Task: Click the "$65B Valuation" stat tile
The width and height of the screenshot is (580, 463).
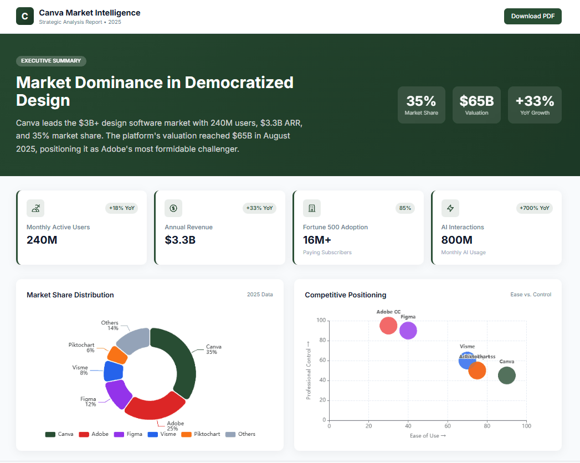Action: pyautogui.click(x=476, y=105)
